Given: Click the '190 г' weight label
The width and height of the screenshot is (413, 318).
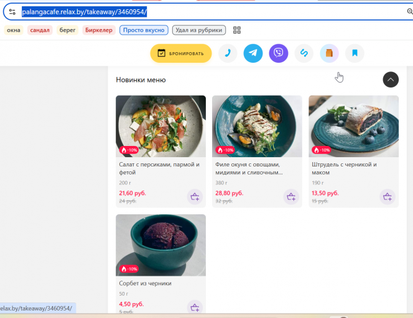Looking at the screenshot, I should [318, 183].
